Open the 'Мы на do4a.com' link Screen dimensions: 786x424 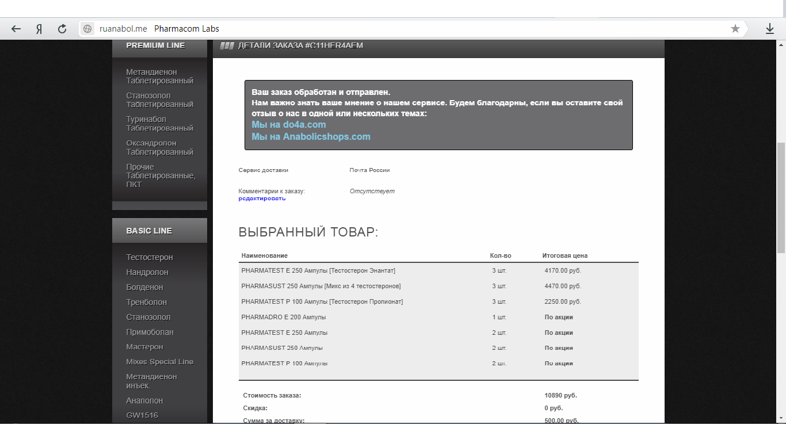point(289,124)
